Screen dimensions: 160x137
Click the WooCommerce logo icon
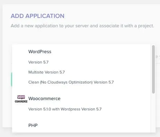[x=21, y=99]
